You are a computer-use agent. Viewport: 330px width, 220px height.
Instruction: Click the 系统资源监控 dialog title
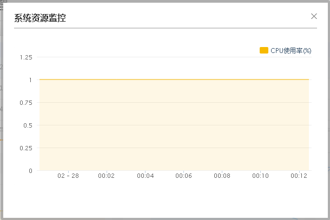click(x=40, y=18)
